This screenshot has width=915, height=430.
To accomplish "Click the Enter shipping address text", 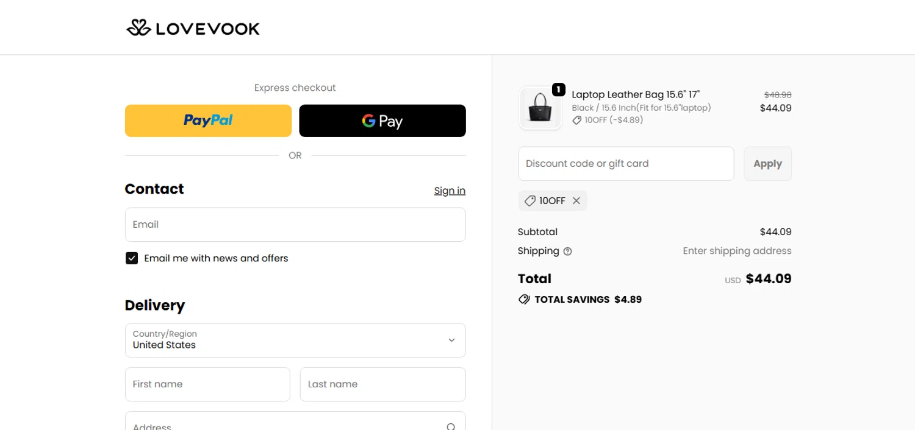I will click(x=737, y=251).
